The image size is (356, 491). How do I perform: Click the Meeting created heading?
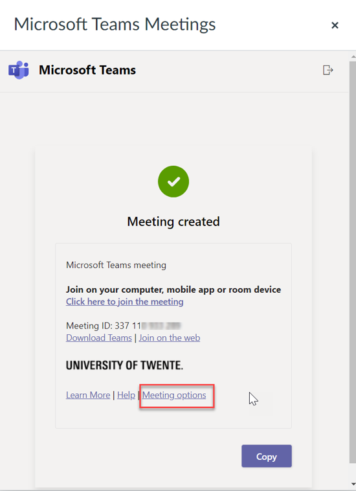173,222
